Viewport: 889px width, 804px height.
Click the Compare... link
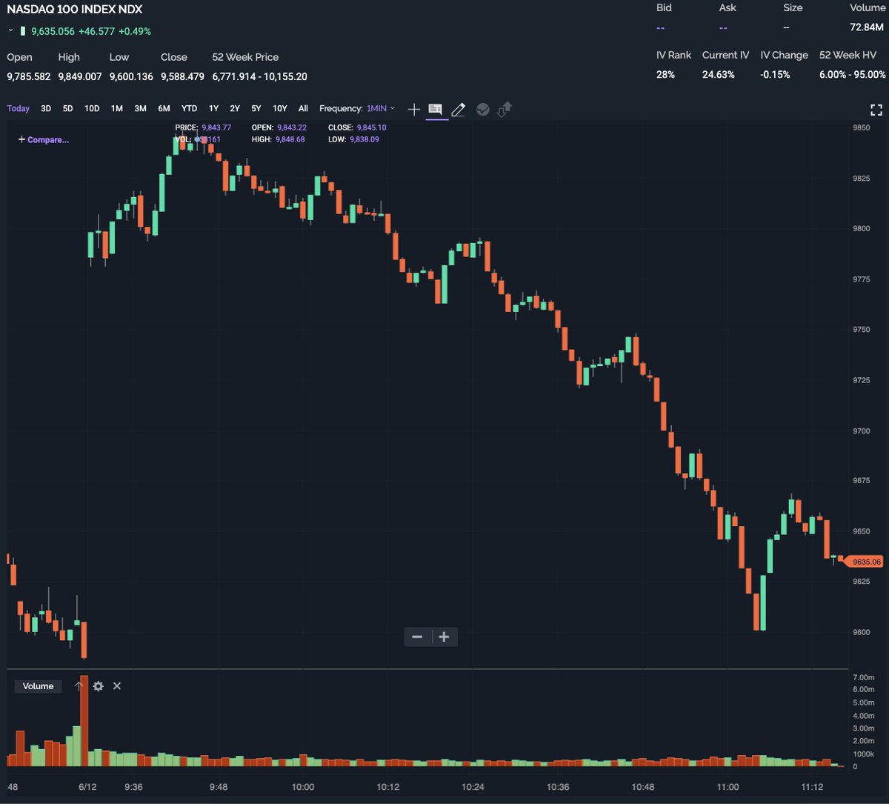pos(44,139)
